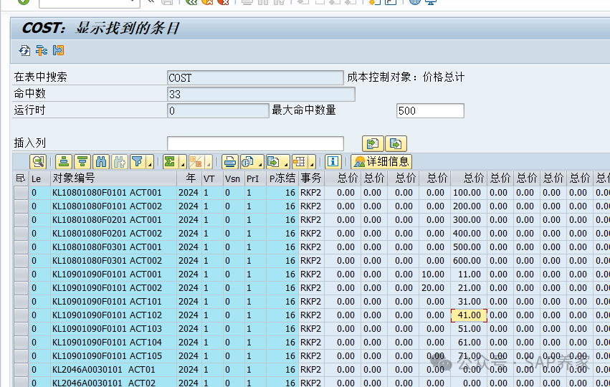Select row selector for KL10801080F0101 ACT001

coord(21,193)
